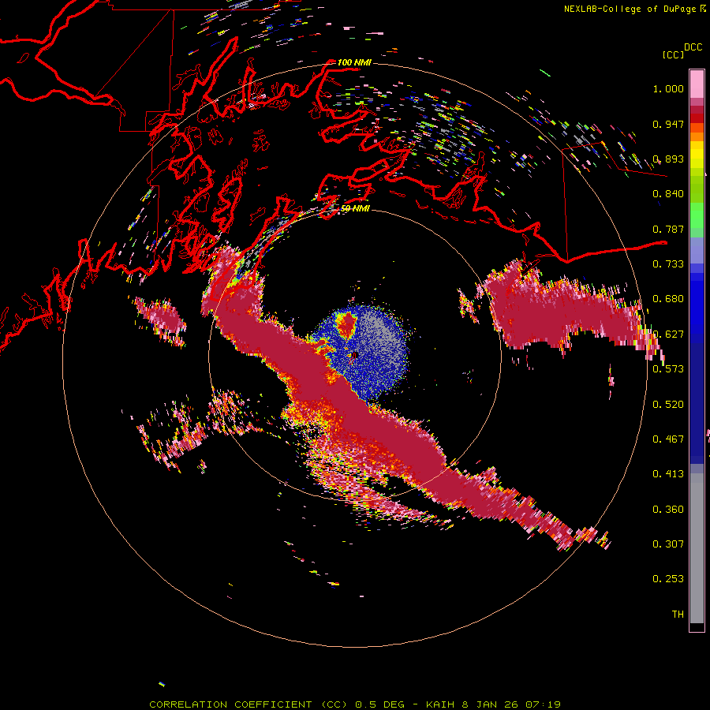Click the 0.627 color scale value
The image size is (710, 710).
click(668, 334)
